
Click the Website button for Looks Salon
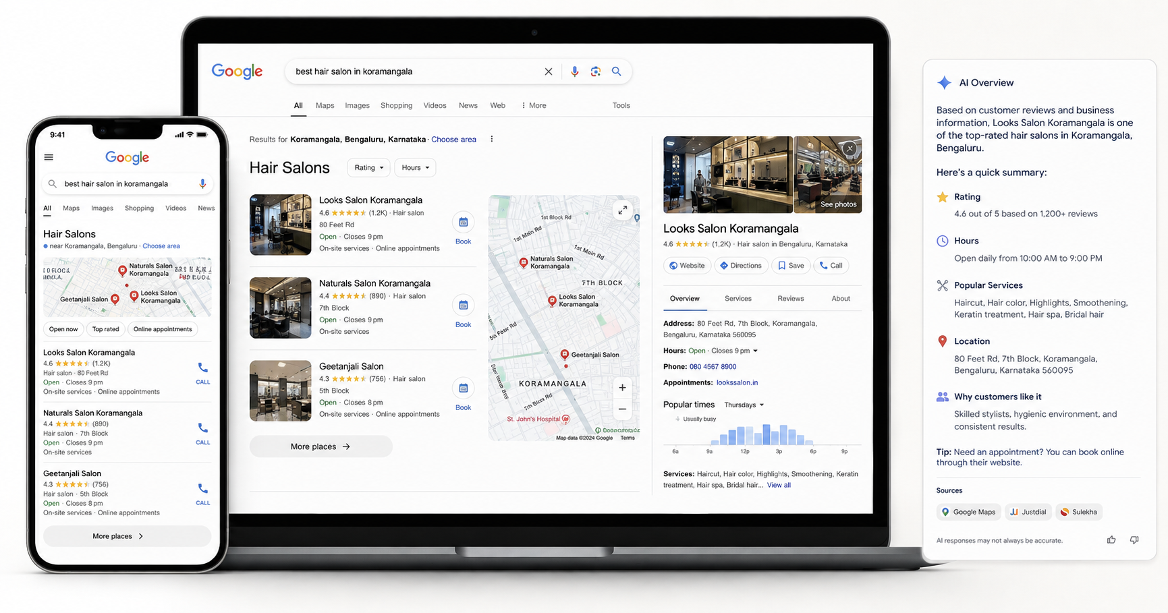[x=687, y=266]
